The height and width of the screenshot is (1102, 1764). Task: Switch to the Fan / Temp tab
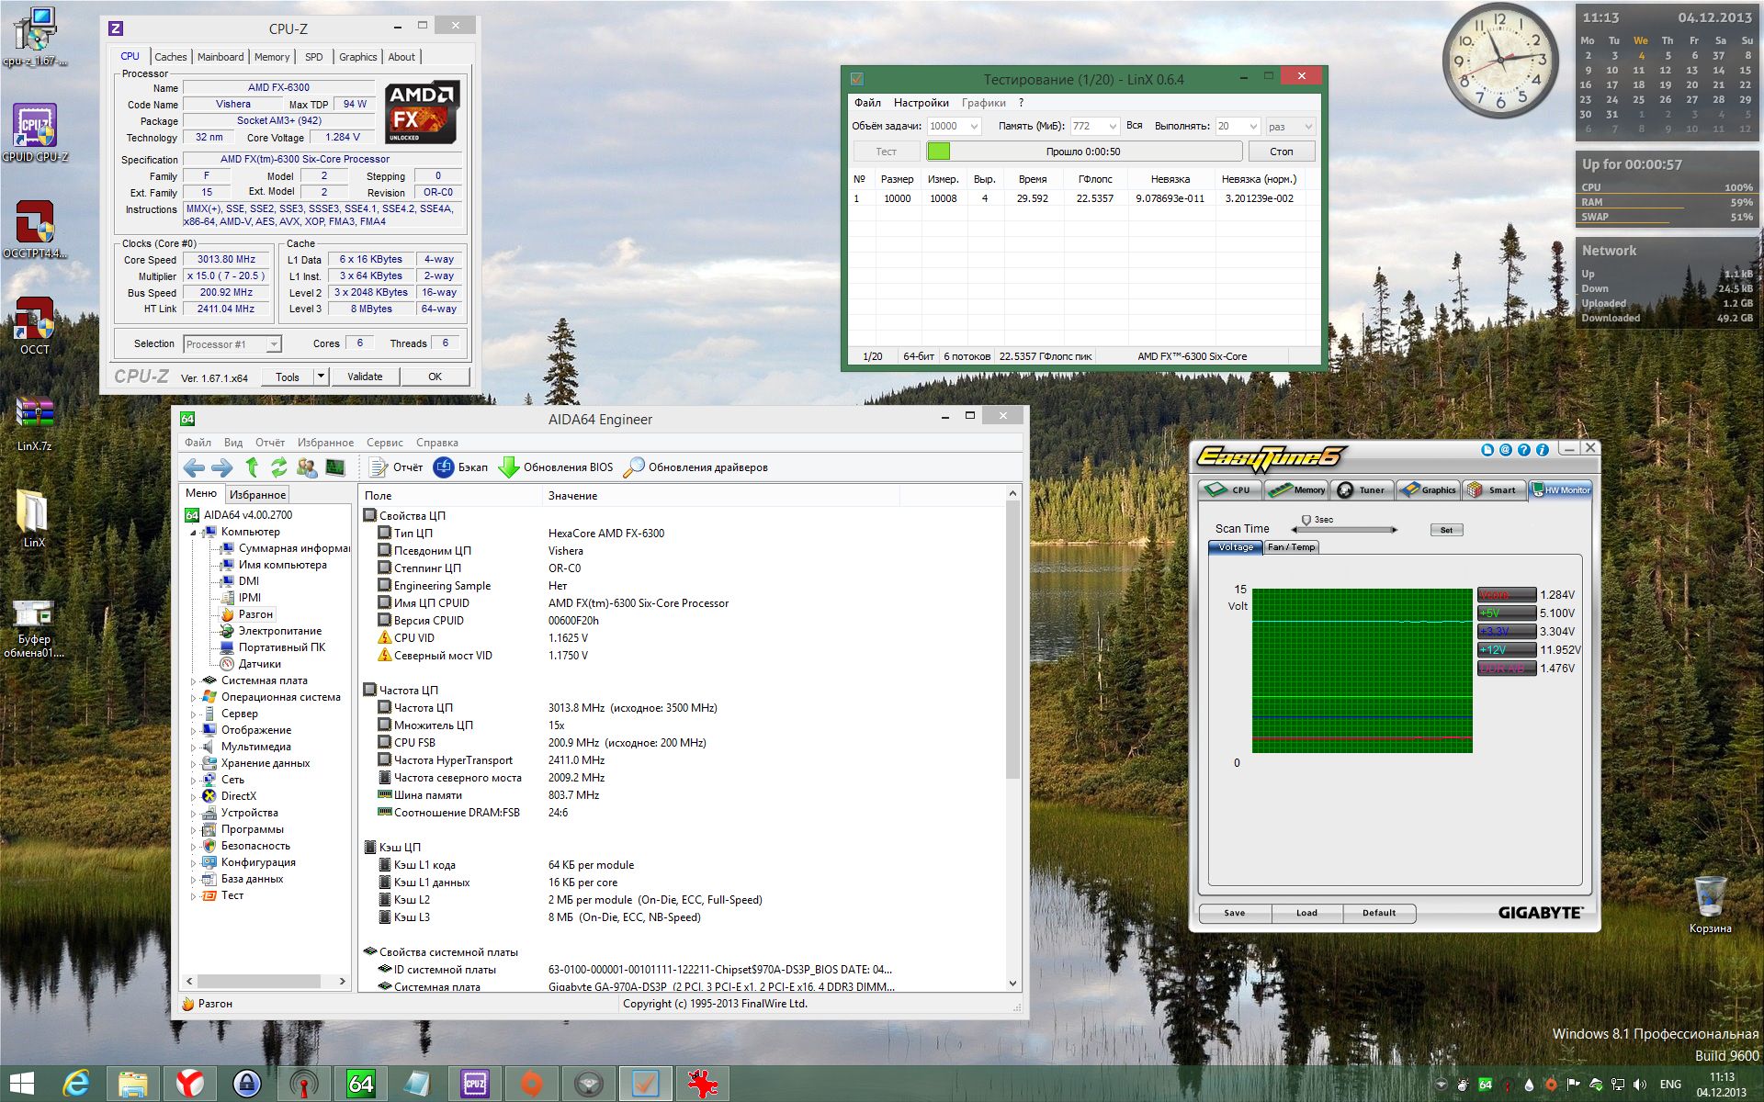[1291, 547]
